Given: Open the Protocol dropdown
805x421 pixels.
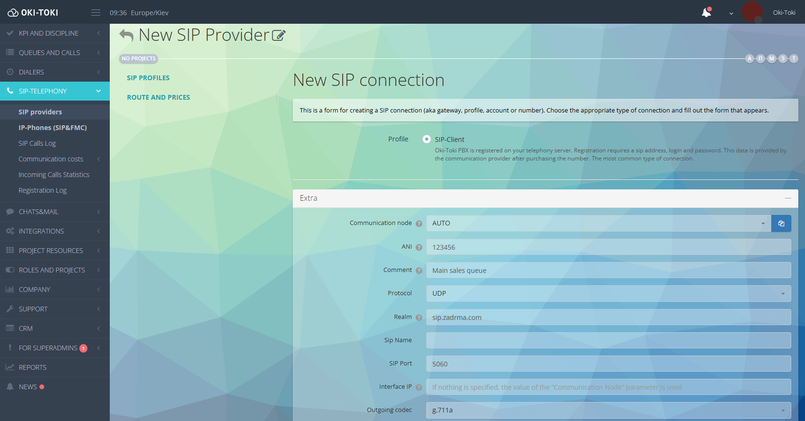Looking at the screenshot, I should click(x=608, y=294).
